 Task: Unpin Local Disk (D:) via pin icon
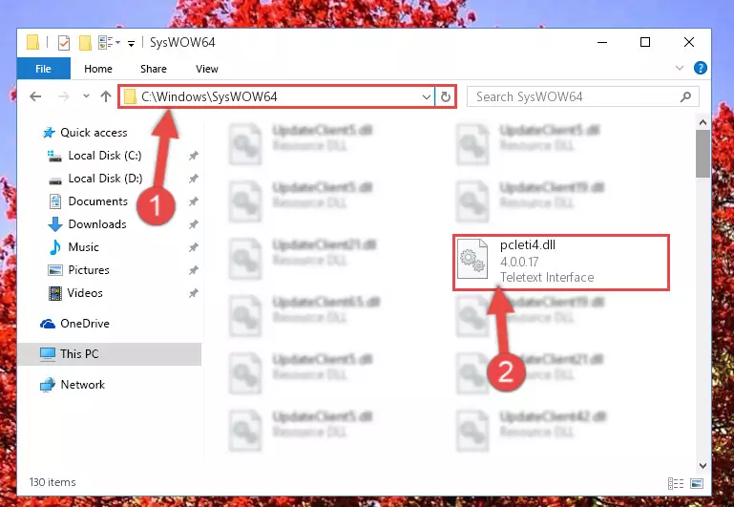point(194,179)
